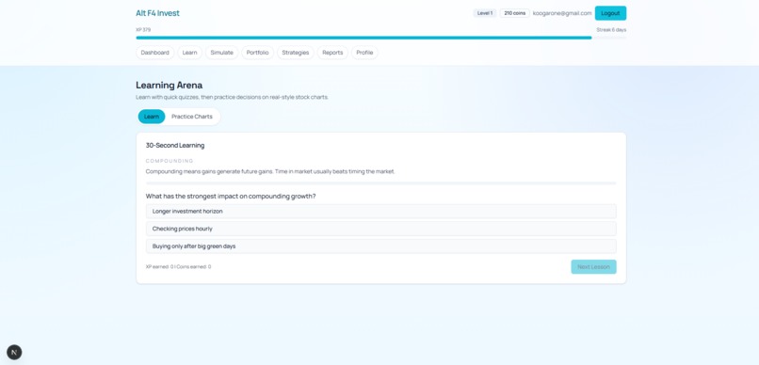Choose answer Checking prices hourly
The height and width of the screenshot is (365, 759).
point(381,229)
